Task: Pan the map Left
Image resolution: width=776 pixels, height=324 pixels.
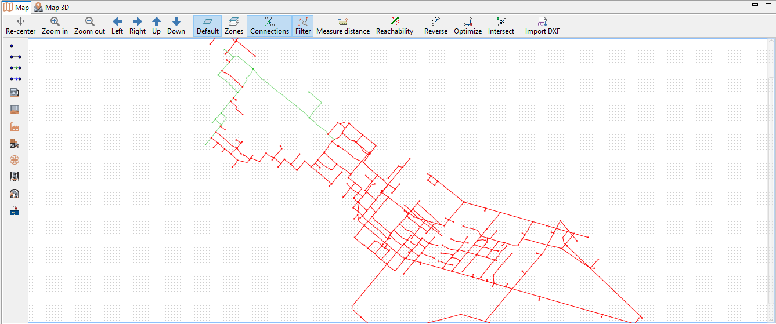Action: tap(117, 26)
